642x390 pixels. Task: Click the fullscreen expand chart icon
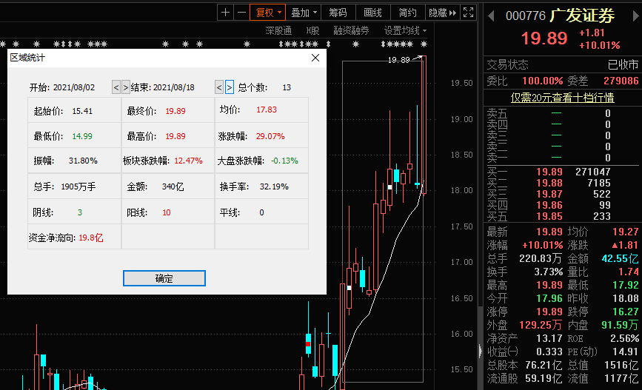[467, 13]
